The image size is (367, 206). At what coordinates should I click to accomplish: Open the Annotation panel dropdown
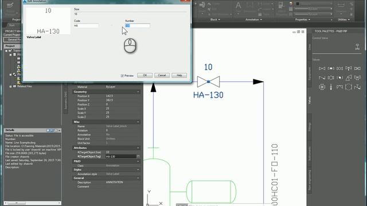[253, 19]
